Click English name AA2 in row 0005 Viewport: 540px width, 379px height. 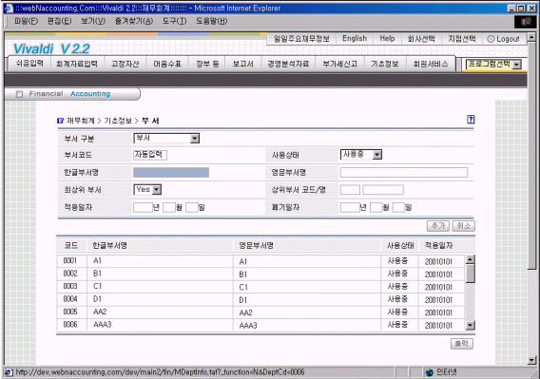(245, 313)
